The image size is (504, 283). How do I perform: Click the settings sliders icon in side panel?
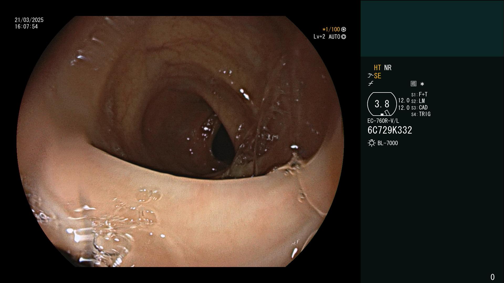[x=413, y=84]
